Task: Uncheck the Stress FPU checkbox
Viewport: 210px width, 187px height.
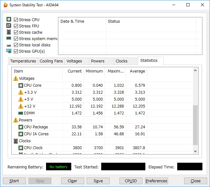Action: point(16,26)
